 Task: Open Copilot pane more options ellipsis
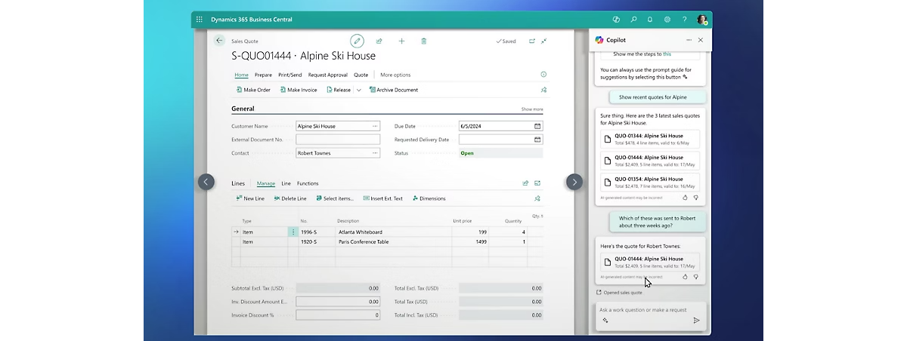(x=689, y=40)
